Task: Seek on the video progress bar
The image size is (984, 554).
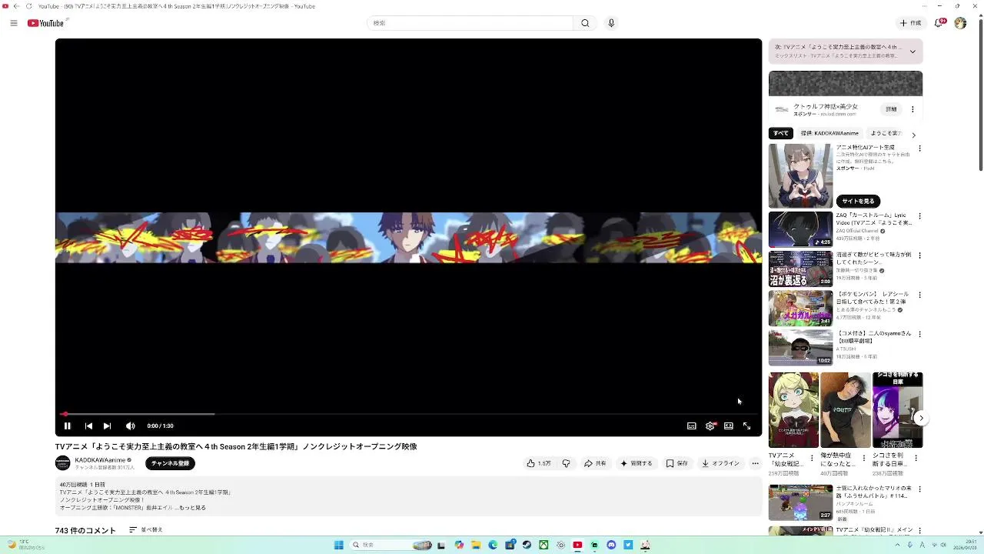Action: [408, 414]
